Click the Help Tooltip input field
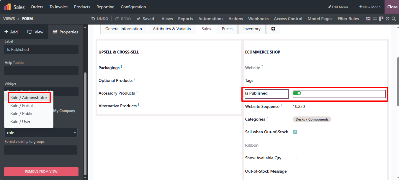This screenshot has width=399, height=180. click(x=41, y=71)
